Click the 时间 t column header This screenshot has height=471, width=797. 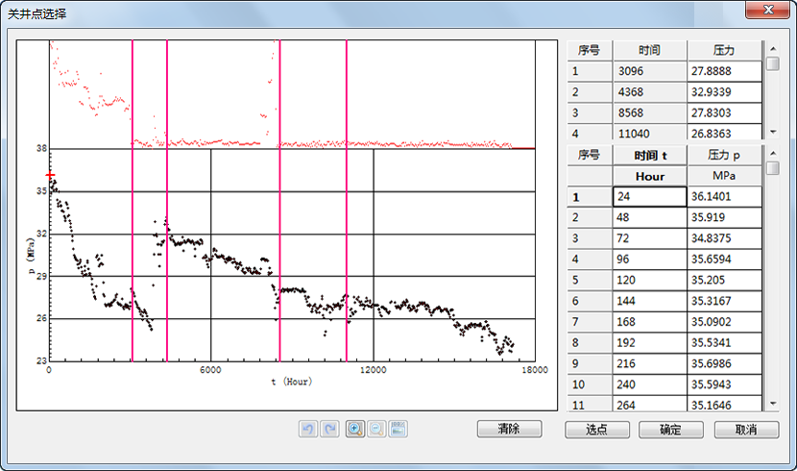[649, 155]
